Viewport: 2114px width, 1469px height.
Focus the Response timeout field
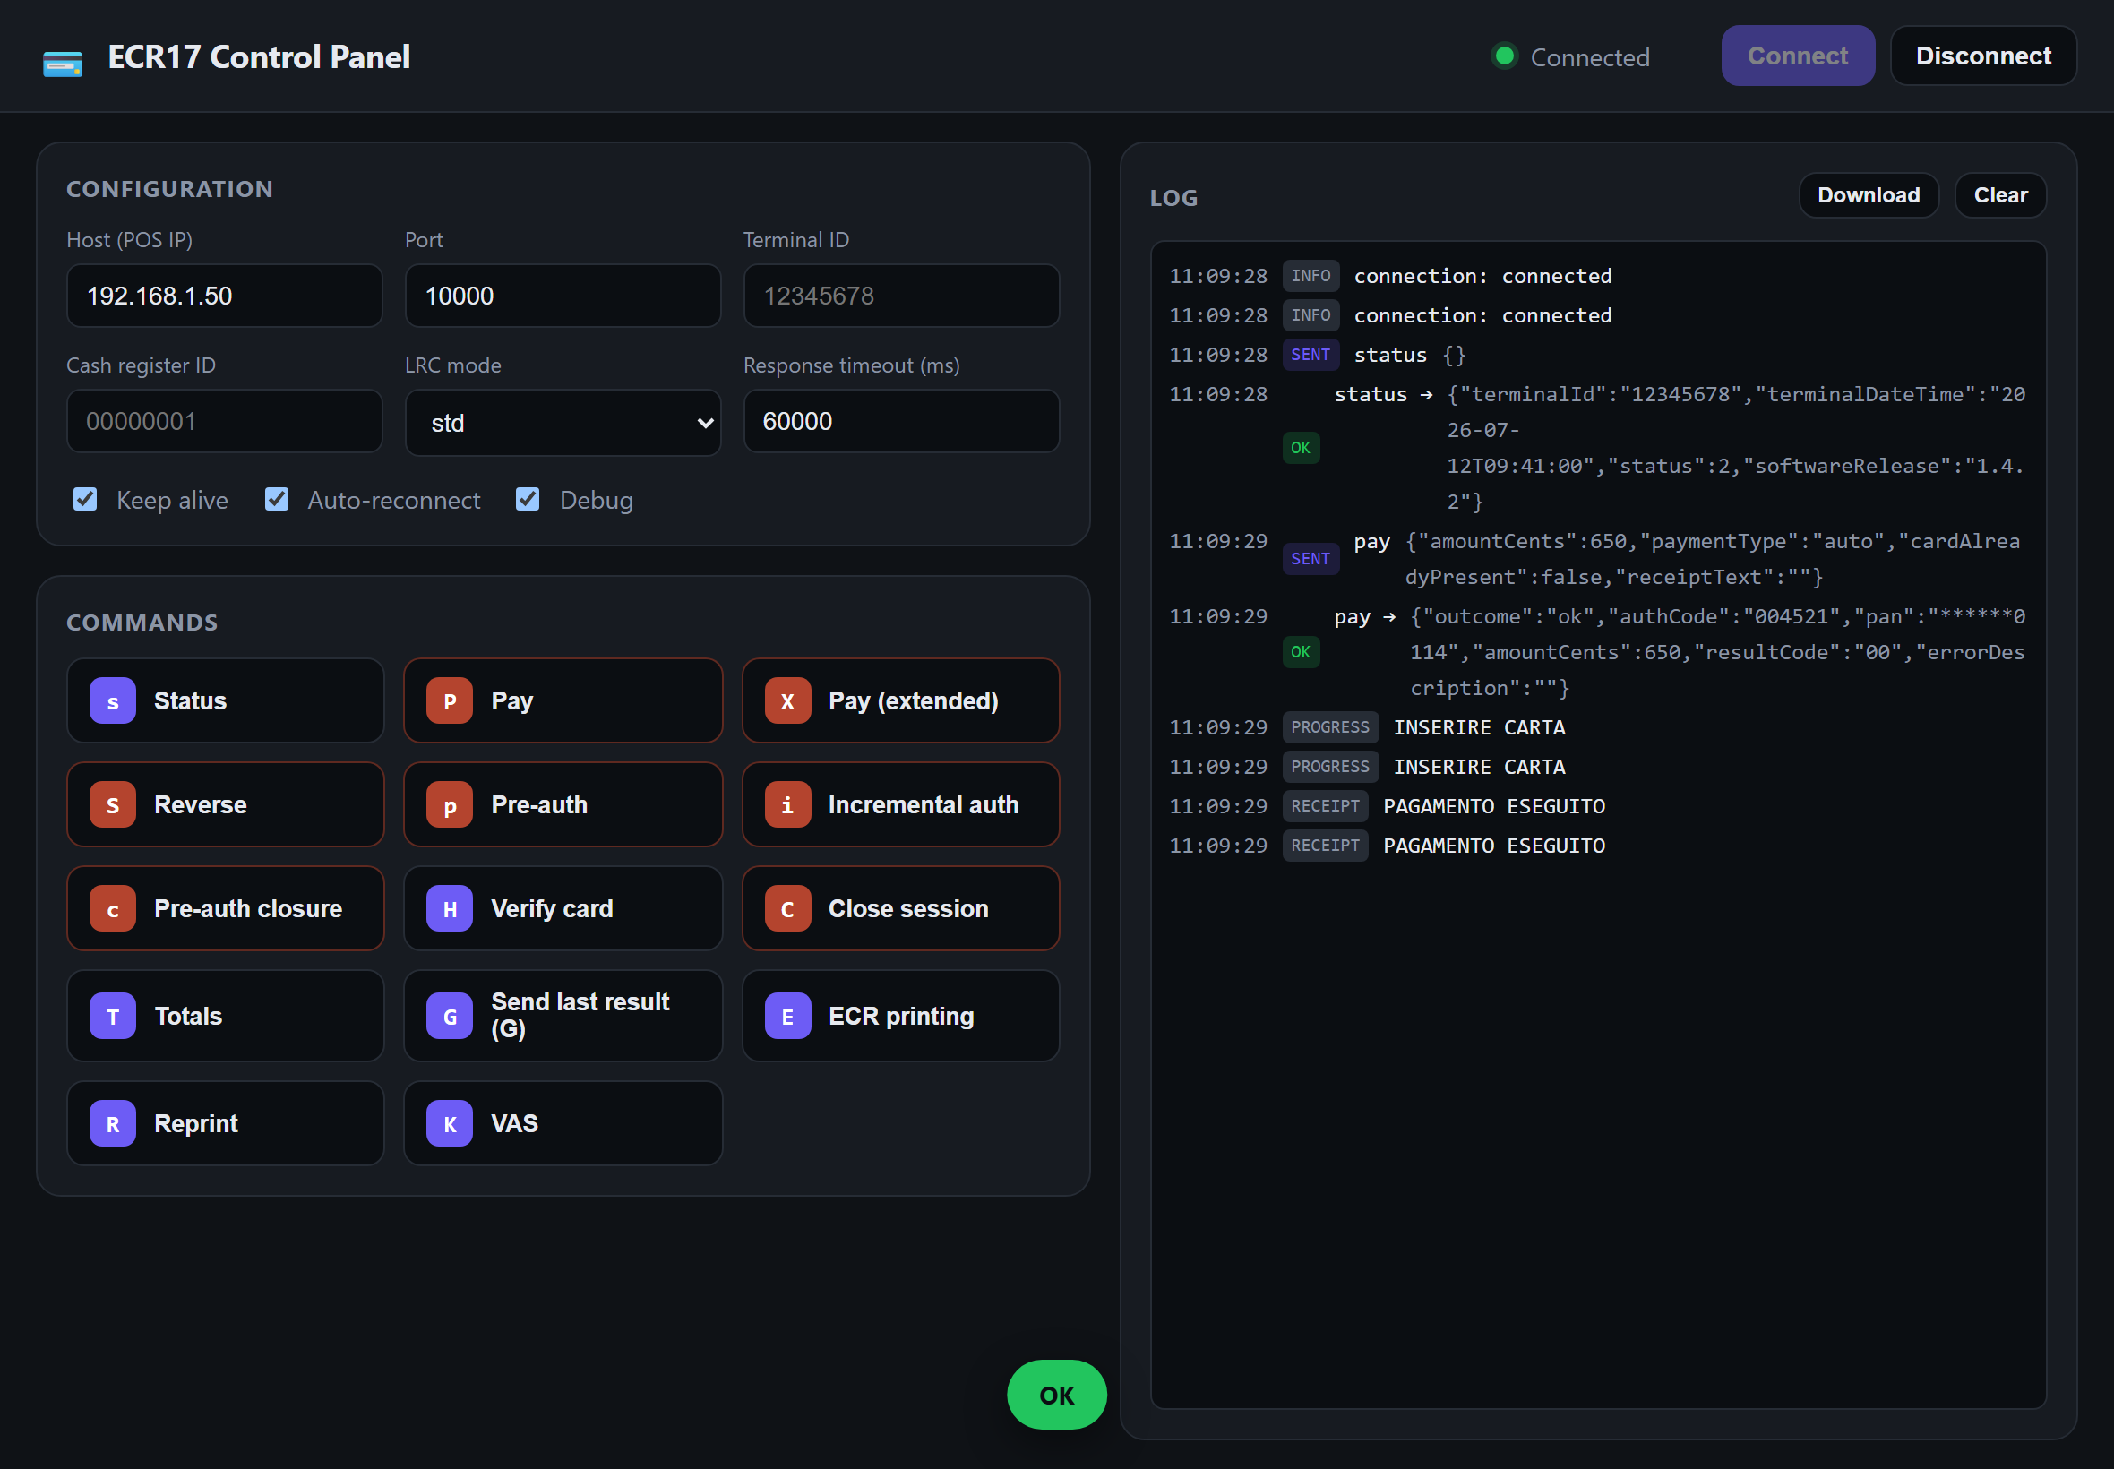coord(901,421)
